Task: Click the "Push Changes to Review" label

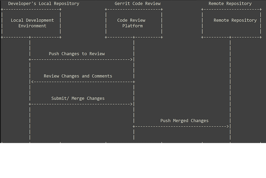Action: pyautogui.click(x=77, y=54)
